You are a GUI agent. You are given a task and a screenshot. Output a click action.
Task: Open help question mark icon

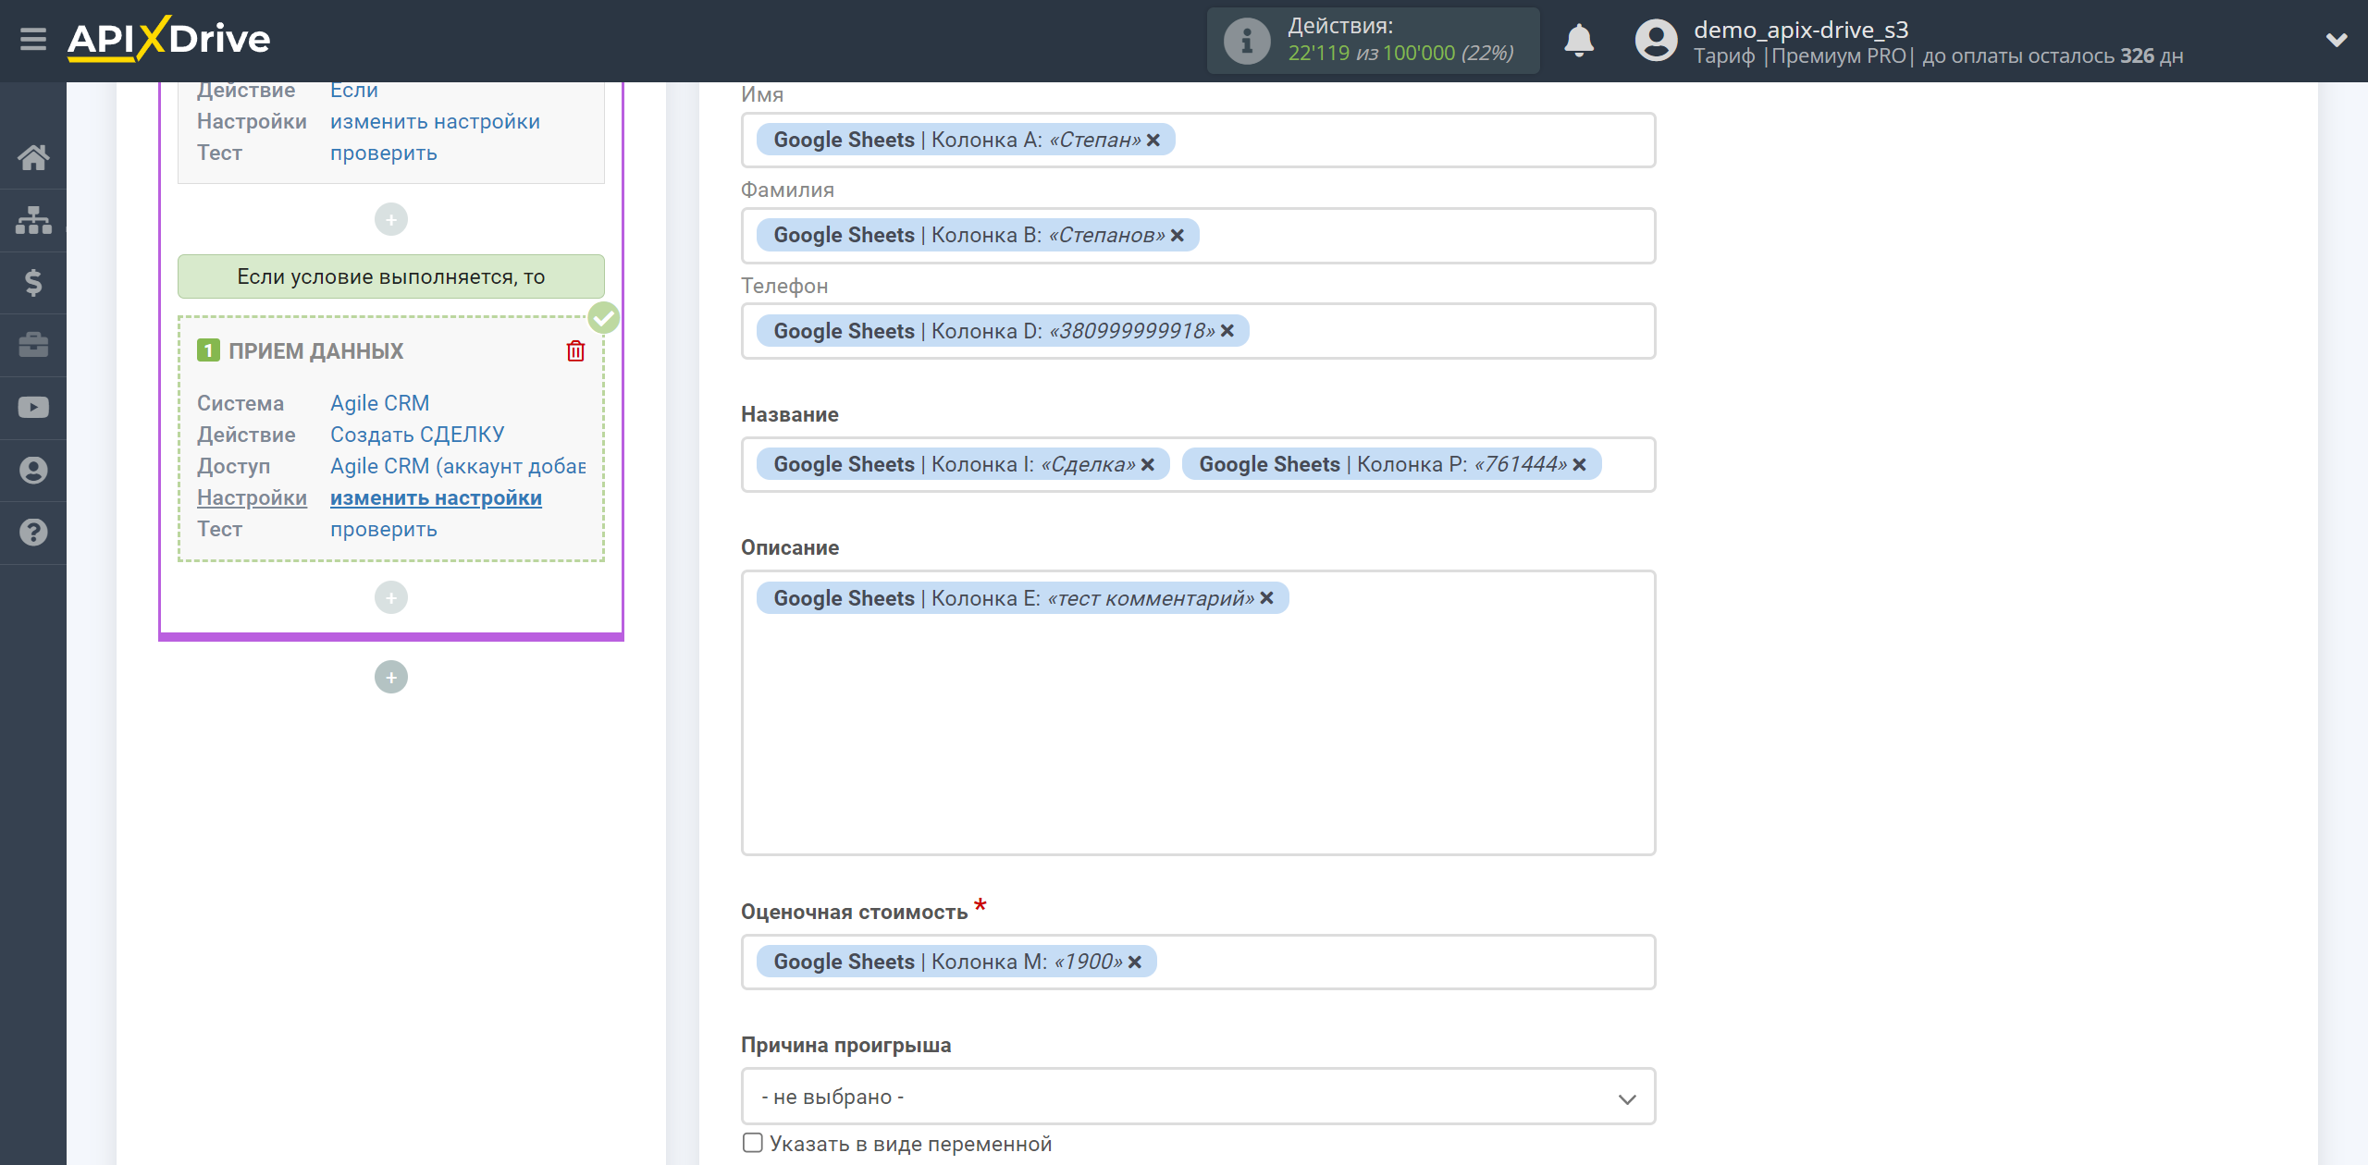[33, 533]
